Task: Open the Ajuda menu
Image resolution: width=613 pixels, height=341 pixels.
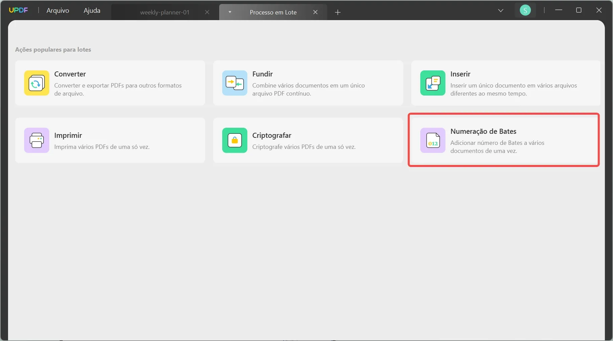Action: tap(92, 10)
